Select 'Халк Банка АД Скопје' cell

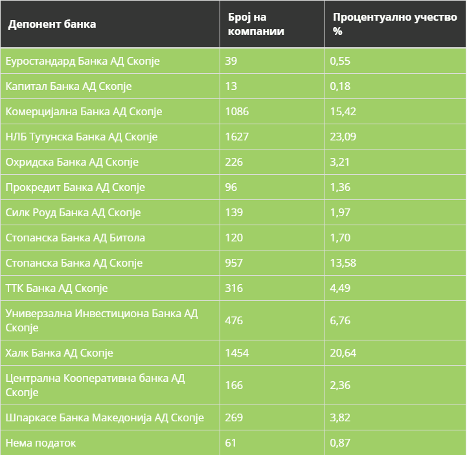click(x=110, y=353)
